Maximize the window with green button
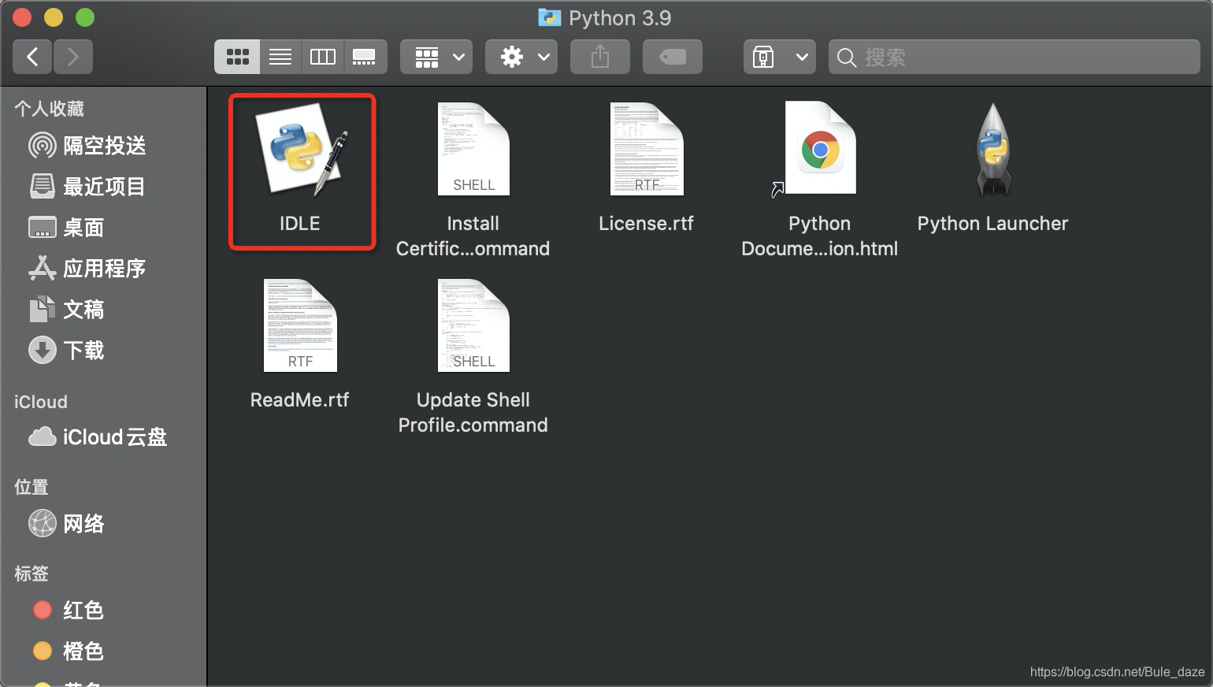The image size is (1213, 687). pos(85,17)
